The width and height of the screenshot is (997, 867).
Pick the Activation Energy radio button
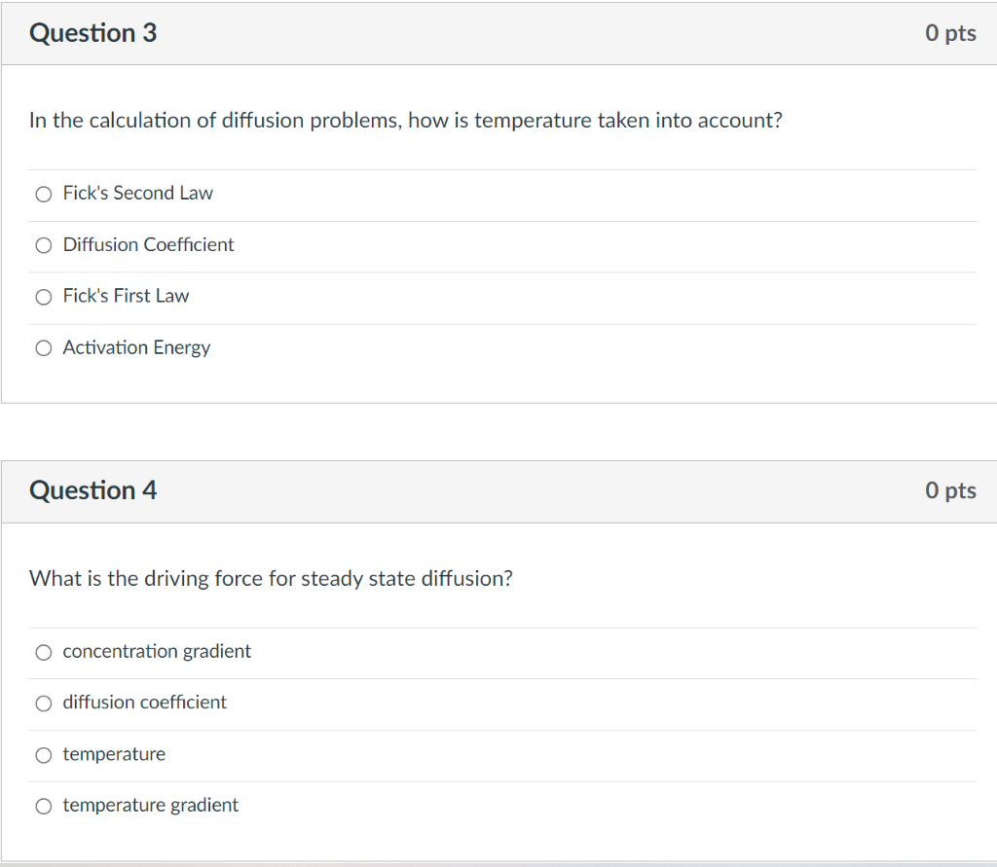coord(43,348)
